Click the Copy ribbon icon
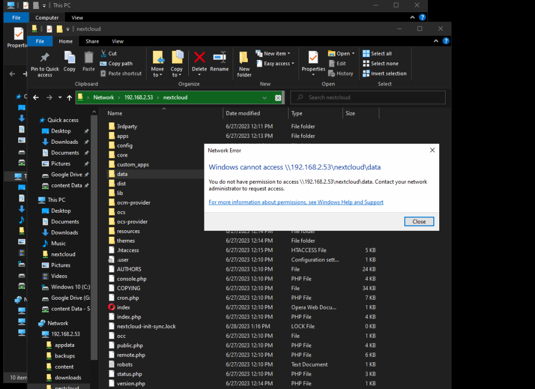This screenshot has width=535, height=389. click(70, 58)
